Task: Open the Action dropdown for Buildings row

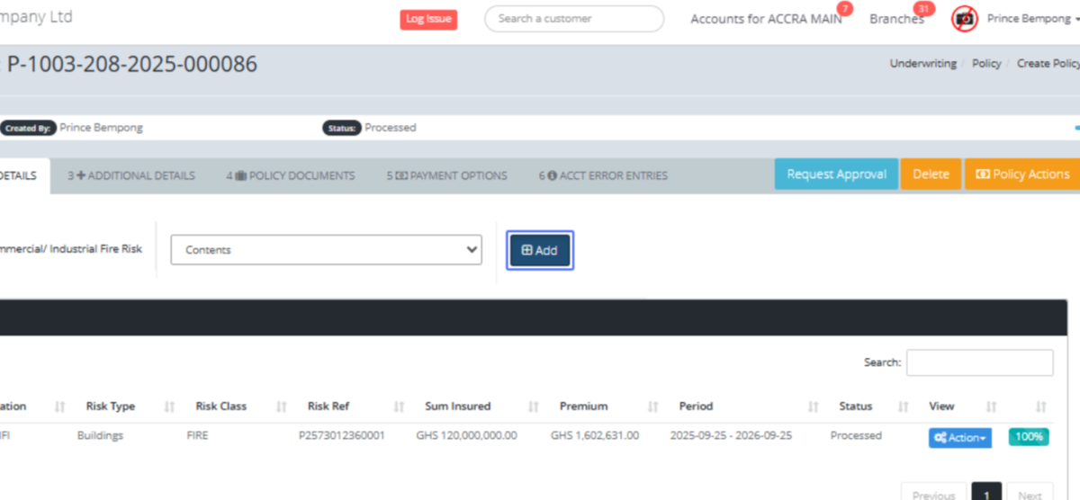Action: (x=959, y=438)
